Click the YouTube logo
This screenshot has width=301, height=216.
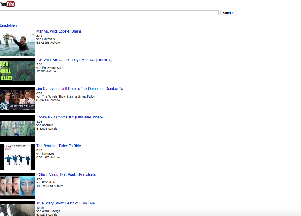7,4
